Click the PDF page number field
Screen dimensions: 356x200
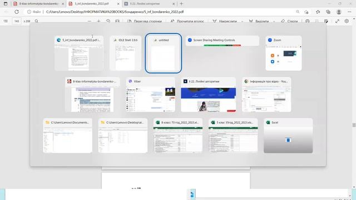click(17, 21)
